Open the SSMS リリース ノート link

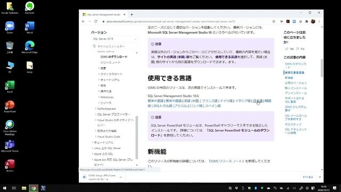tap(226, 161)
